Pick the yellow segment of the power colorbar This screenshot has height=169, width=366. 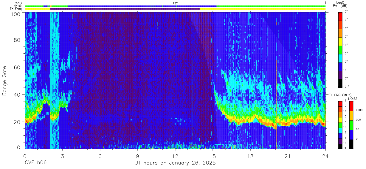point(340,41)
